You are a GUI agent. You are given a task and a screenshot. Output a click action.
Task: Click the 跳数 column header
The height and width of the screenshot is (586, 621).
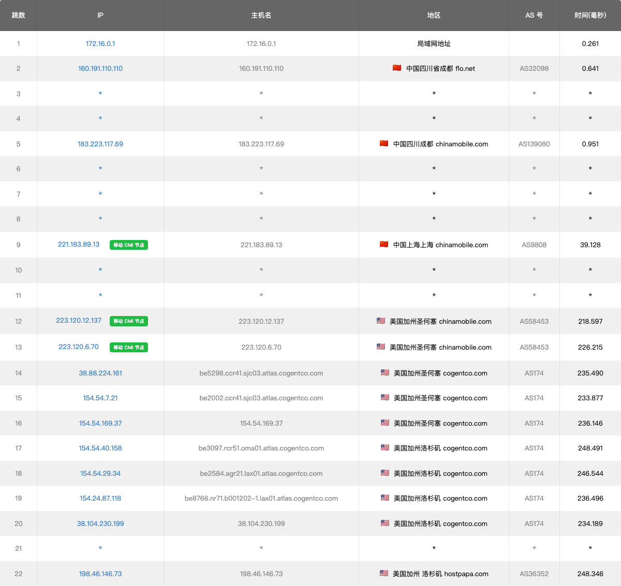point(19,16)
